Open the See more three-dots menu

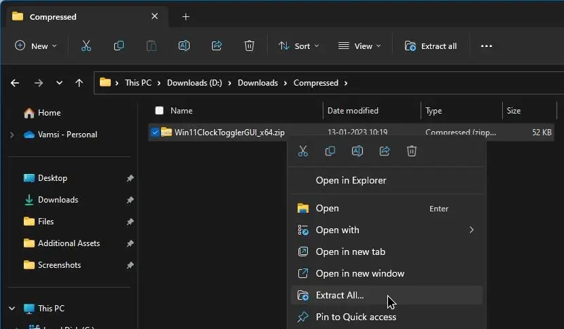(x=487, y=46)
